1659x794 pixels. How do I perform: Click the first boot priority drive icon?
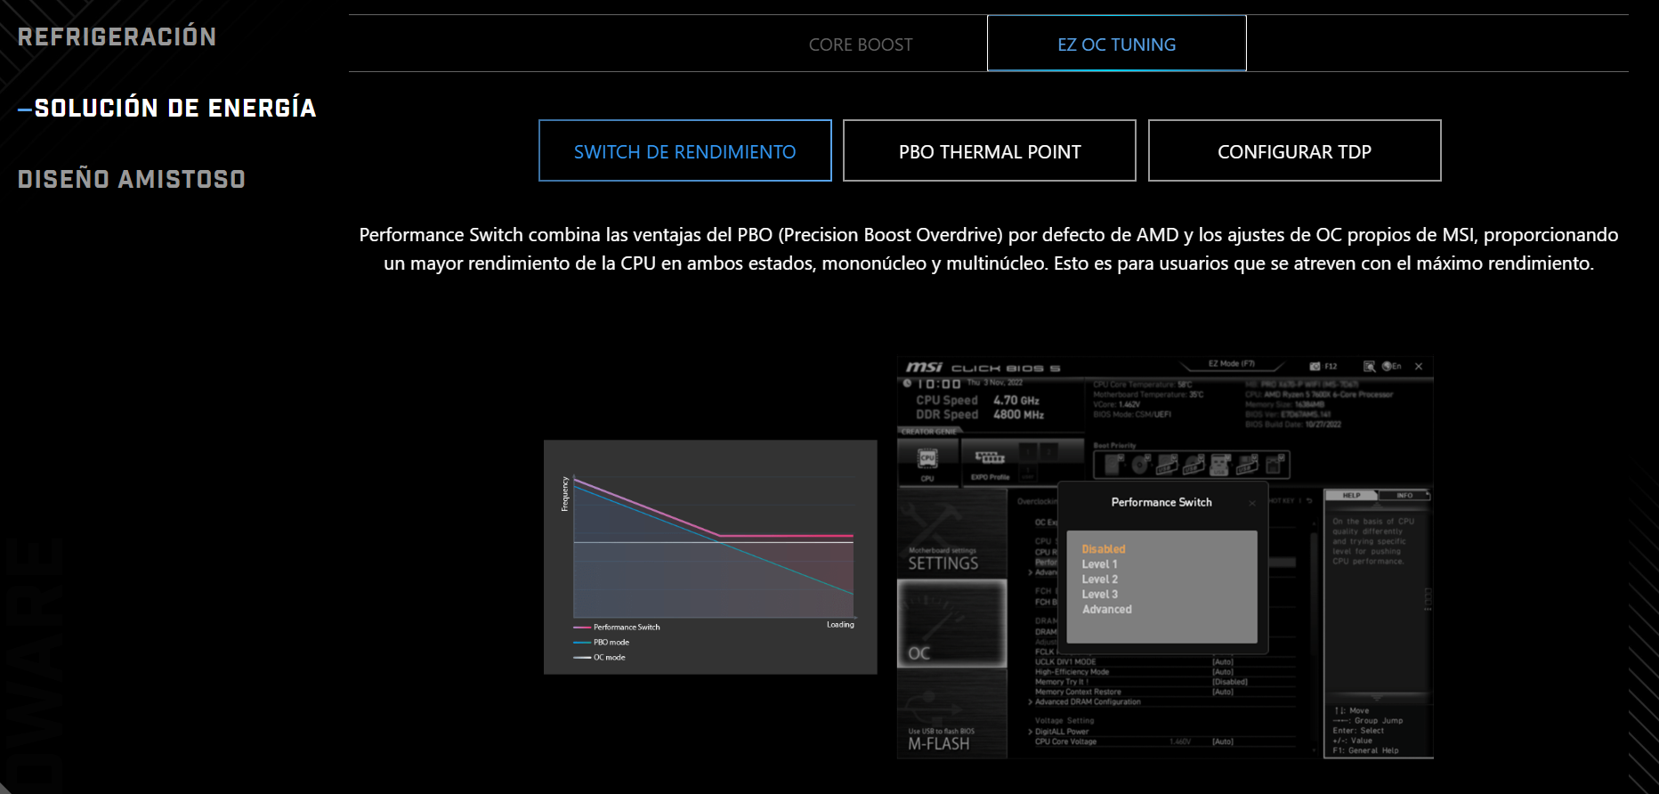point(1113,464)
